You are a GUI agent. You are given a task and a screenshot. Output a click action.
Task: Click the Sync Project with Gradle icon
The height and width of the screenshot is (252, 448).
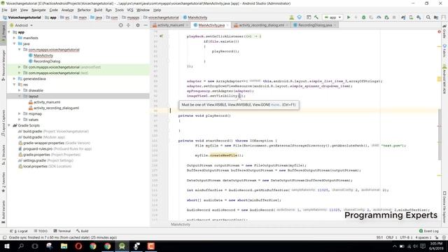(403, 17)
